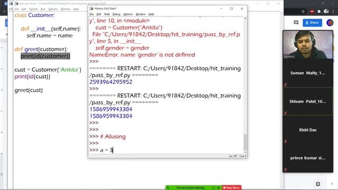Open the File menu in Python Shell
The image size is (338, 190).
(x=91, y=14)
